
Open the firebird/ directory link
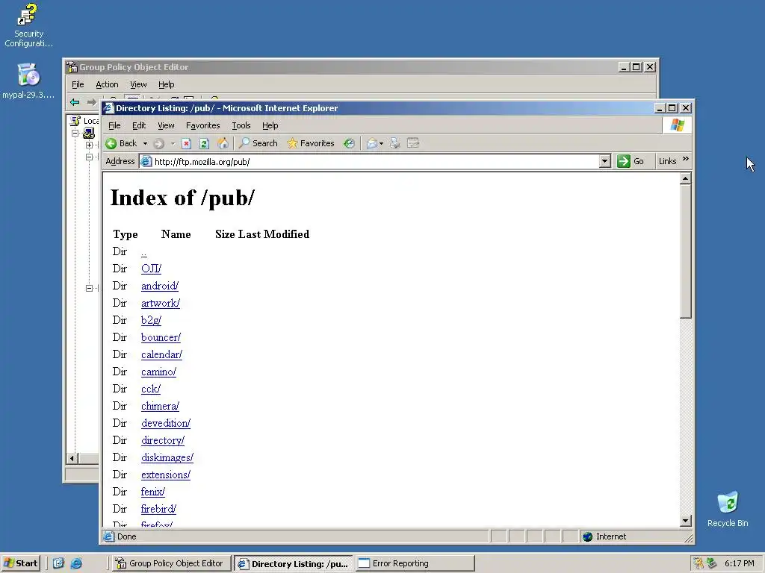158,509
